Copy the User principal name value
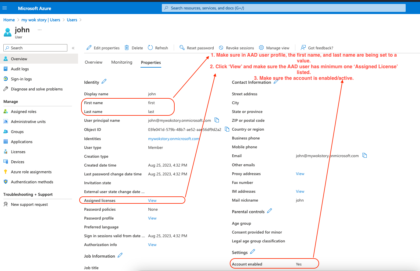The width and height of the screenshot is (420, 271). [217, 120]
